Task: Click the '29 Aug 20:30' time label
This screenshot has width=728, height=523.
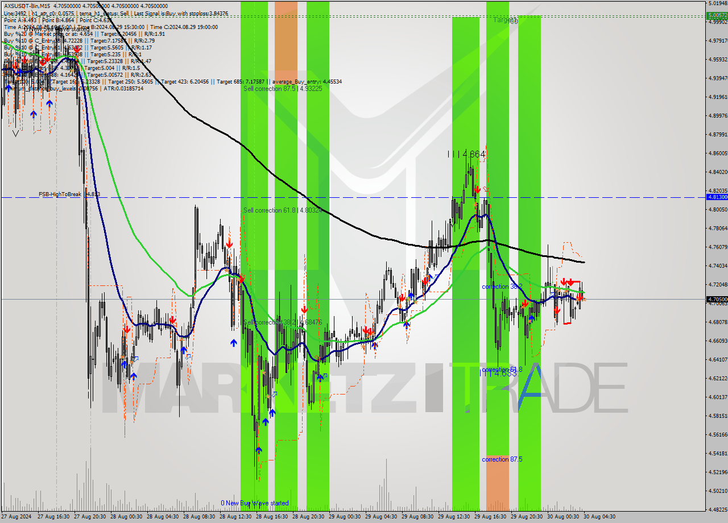Action: (x=527, y=517)
